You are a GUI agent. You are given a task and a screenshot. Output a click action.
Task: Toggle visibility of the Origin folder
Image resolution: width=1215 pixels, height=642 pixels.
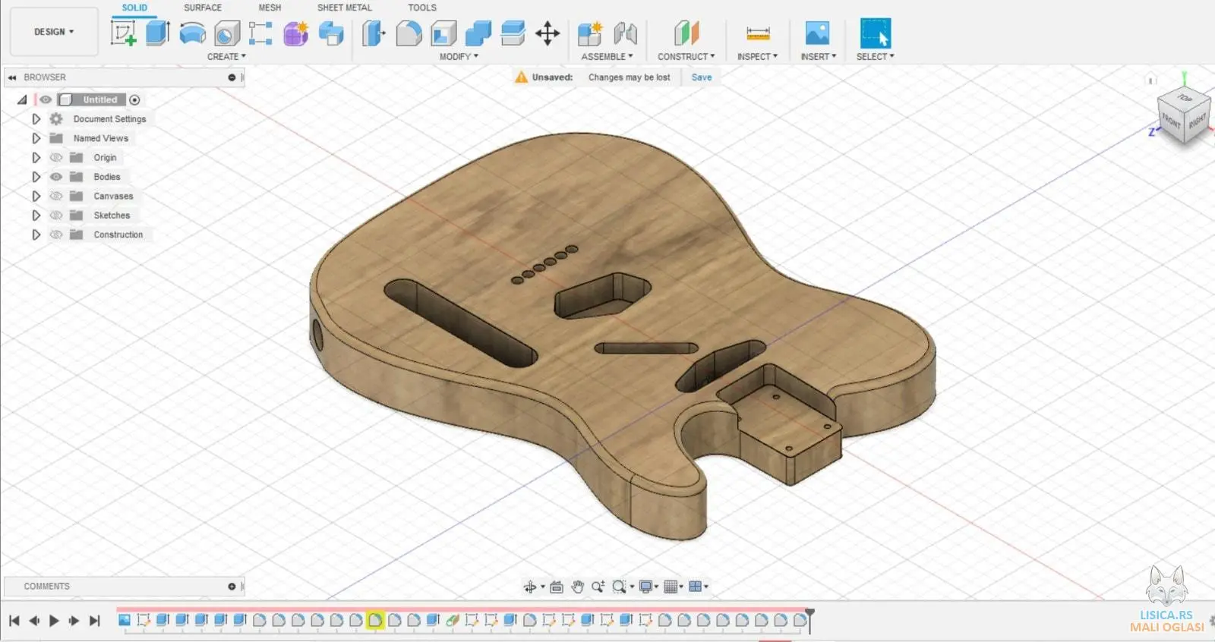pos(55,158)
